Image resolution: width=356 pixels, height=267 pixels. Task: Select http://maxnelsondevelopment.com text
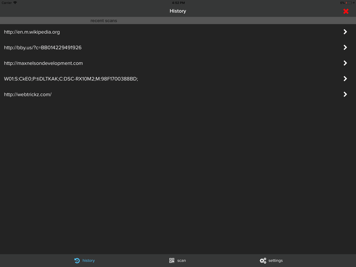tap(43, 63)
